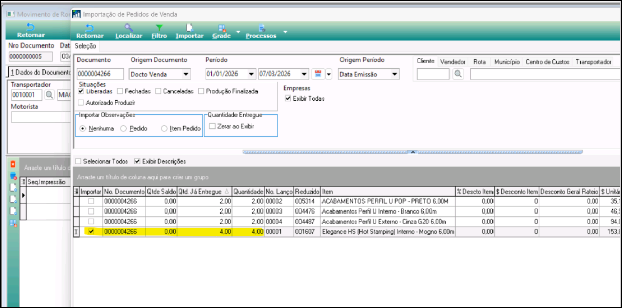Image resolution: width=622 pixels, height=308 pixels.
Task: Click the Cliente search magnifier icon
Action: pos(458,74)
